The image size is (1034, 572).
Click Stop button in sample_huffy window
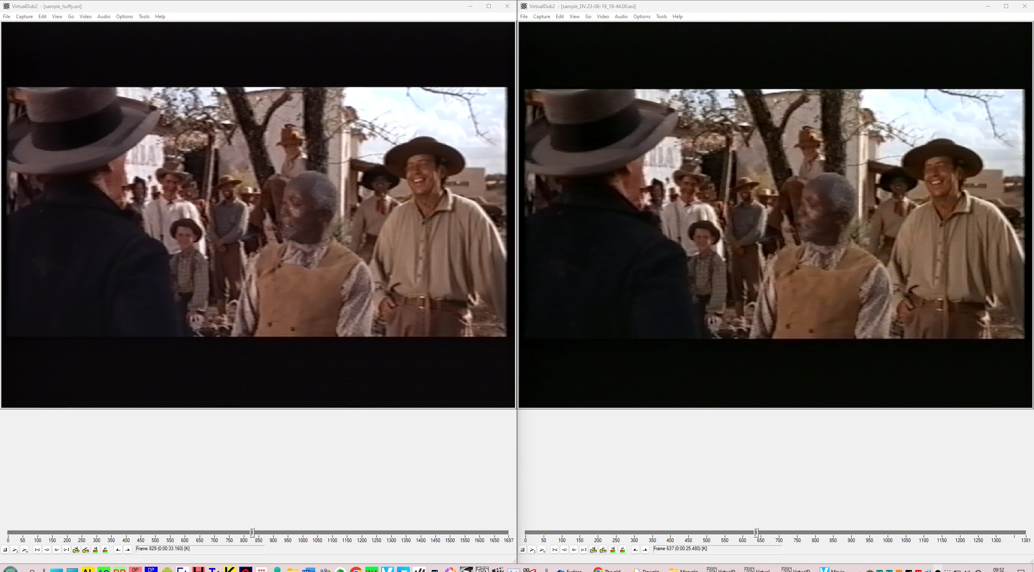coord(5,549)
